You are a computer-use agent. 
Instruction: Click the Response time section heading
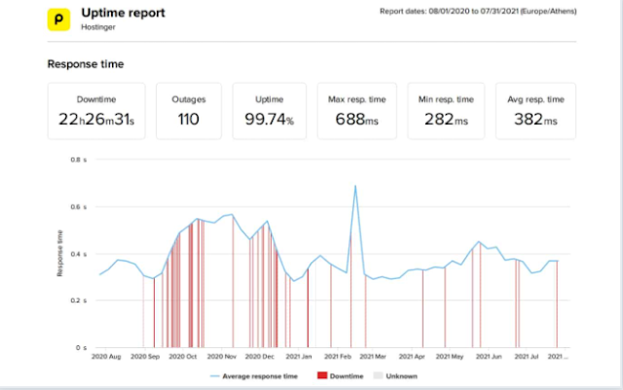click(86, 64)
